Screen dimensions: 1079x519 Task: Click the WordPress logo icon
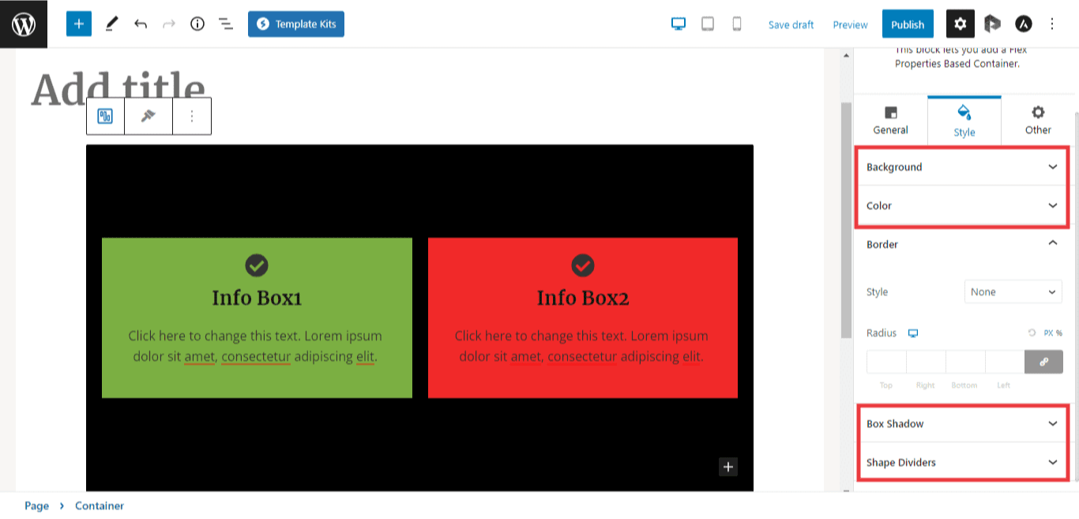[x=24, y=24]
